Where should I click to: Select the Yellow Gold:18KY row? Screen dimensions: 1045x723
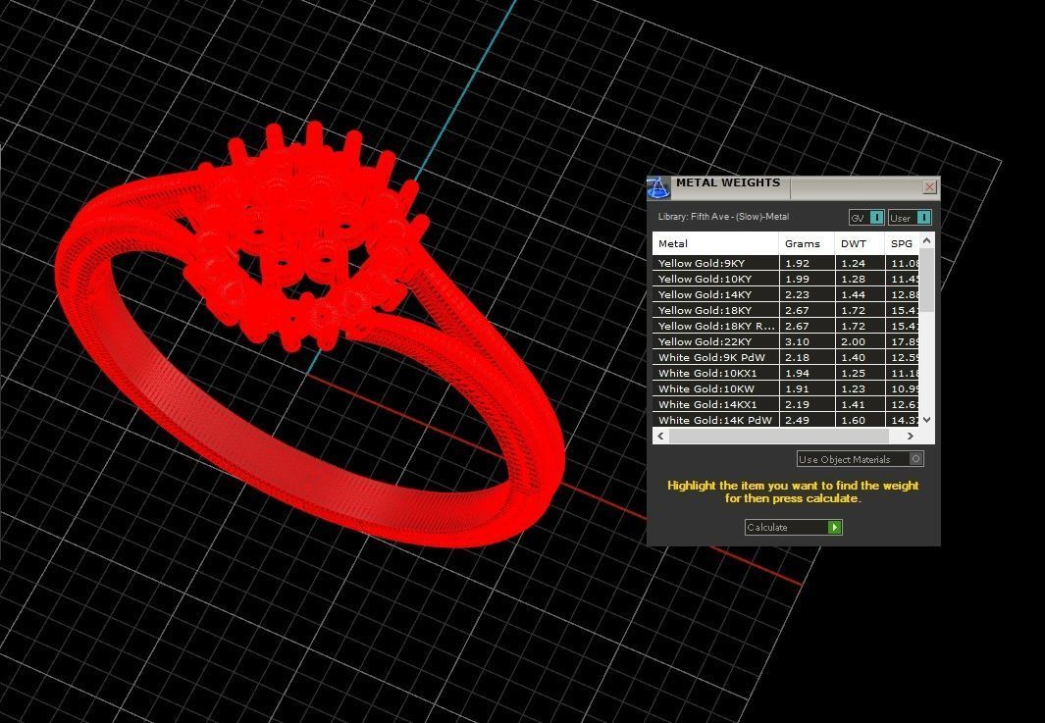(786, 311)
